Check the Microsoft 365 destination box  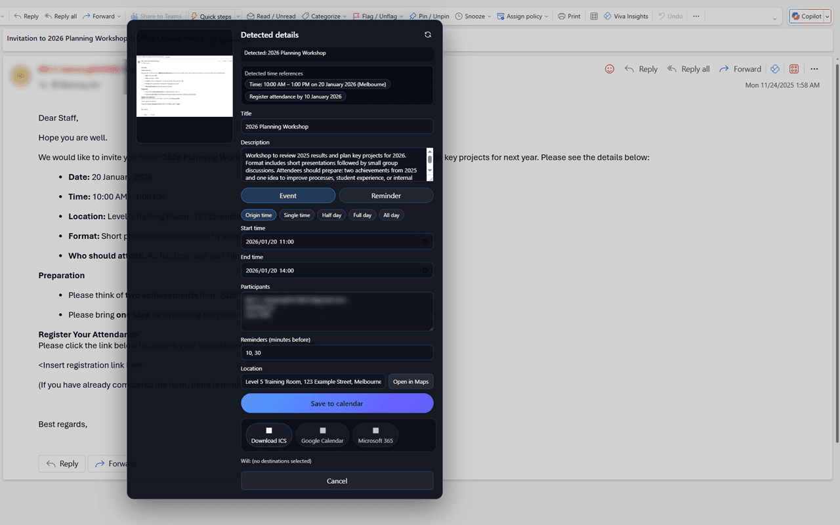(x=375, y=430)
